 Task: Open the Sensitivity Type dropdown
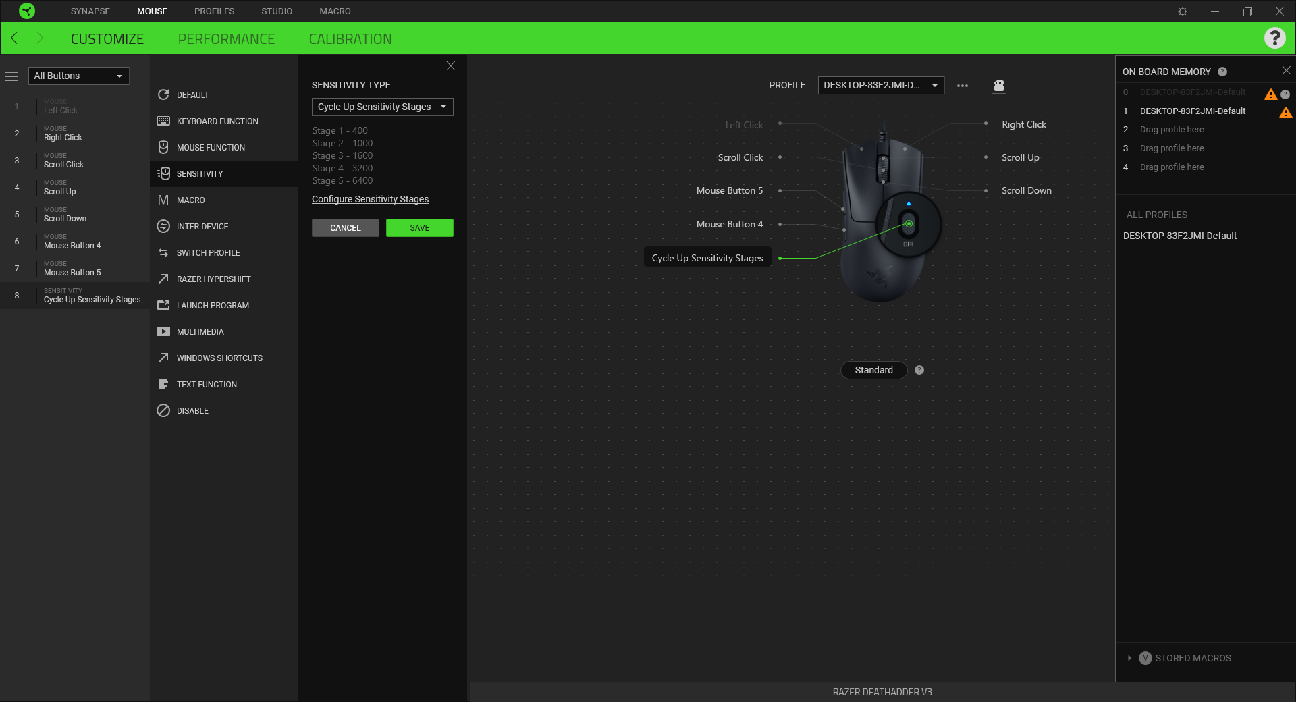(382, 107)
